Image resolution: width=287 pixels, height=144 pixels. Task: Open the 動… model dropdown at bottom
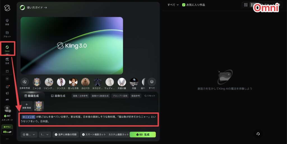point(29,135)
